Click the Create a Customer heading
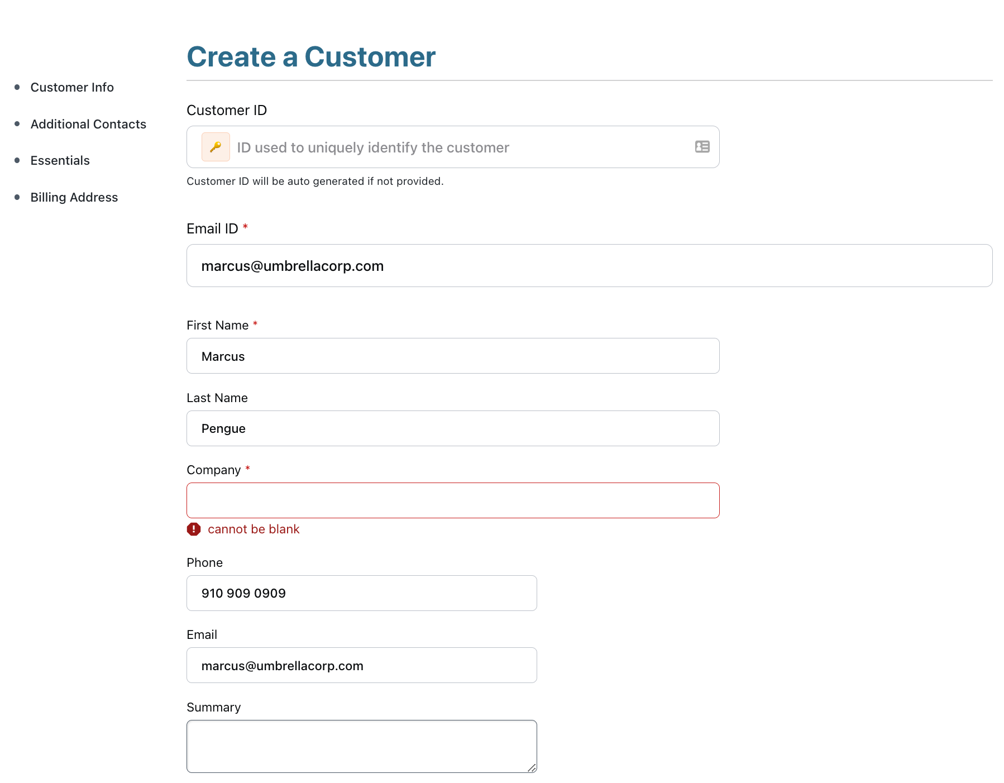Screen dimensions: 1004x783 [311, 57]
